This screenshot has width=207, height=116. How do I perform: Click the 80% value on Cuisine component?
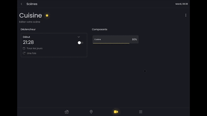134,39
